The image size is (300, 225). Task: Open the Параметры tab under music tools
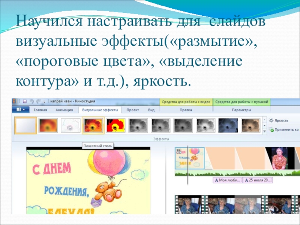(241, 110)
